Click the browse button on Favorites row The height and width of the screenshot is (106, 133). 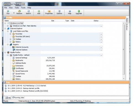pyautogui.click(x=101, y=34)
